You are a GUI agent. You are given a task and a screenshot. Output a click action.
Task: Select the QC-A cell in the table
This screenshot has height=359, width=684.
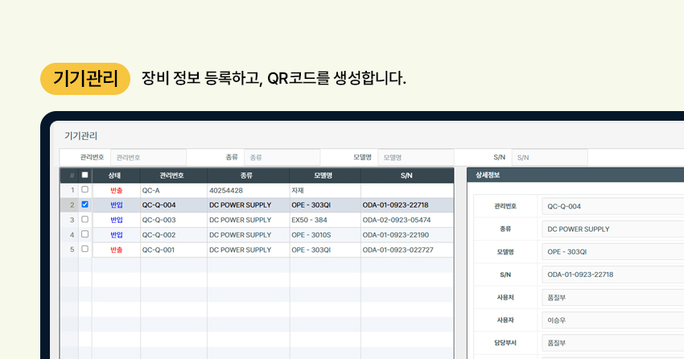pyautogui.click(x=174, y=191)
